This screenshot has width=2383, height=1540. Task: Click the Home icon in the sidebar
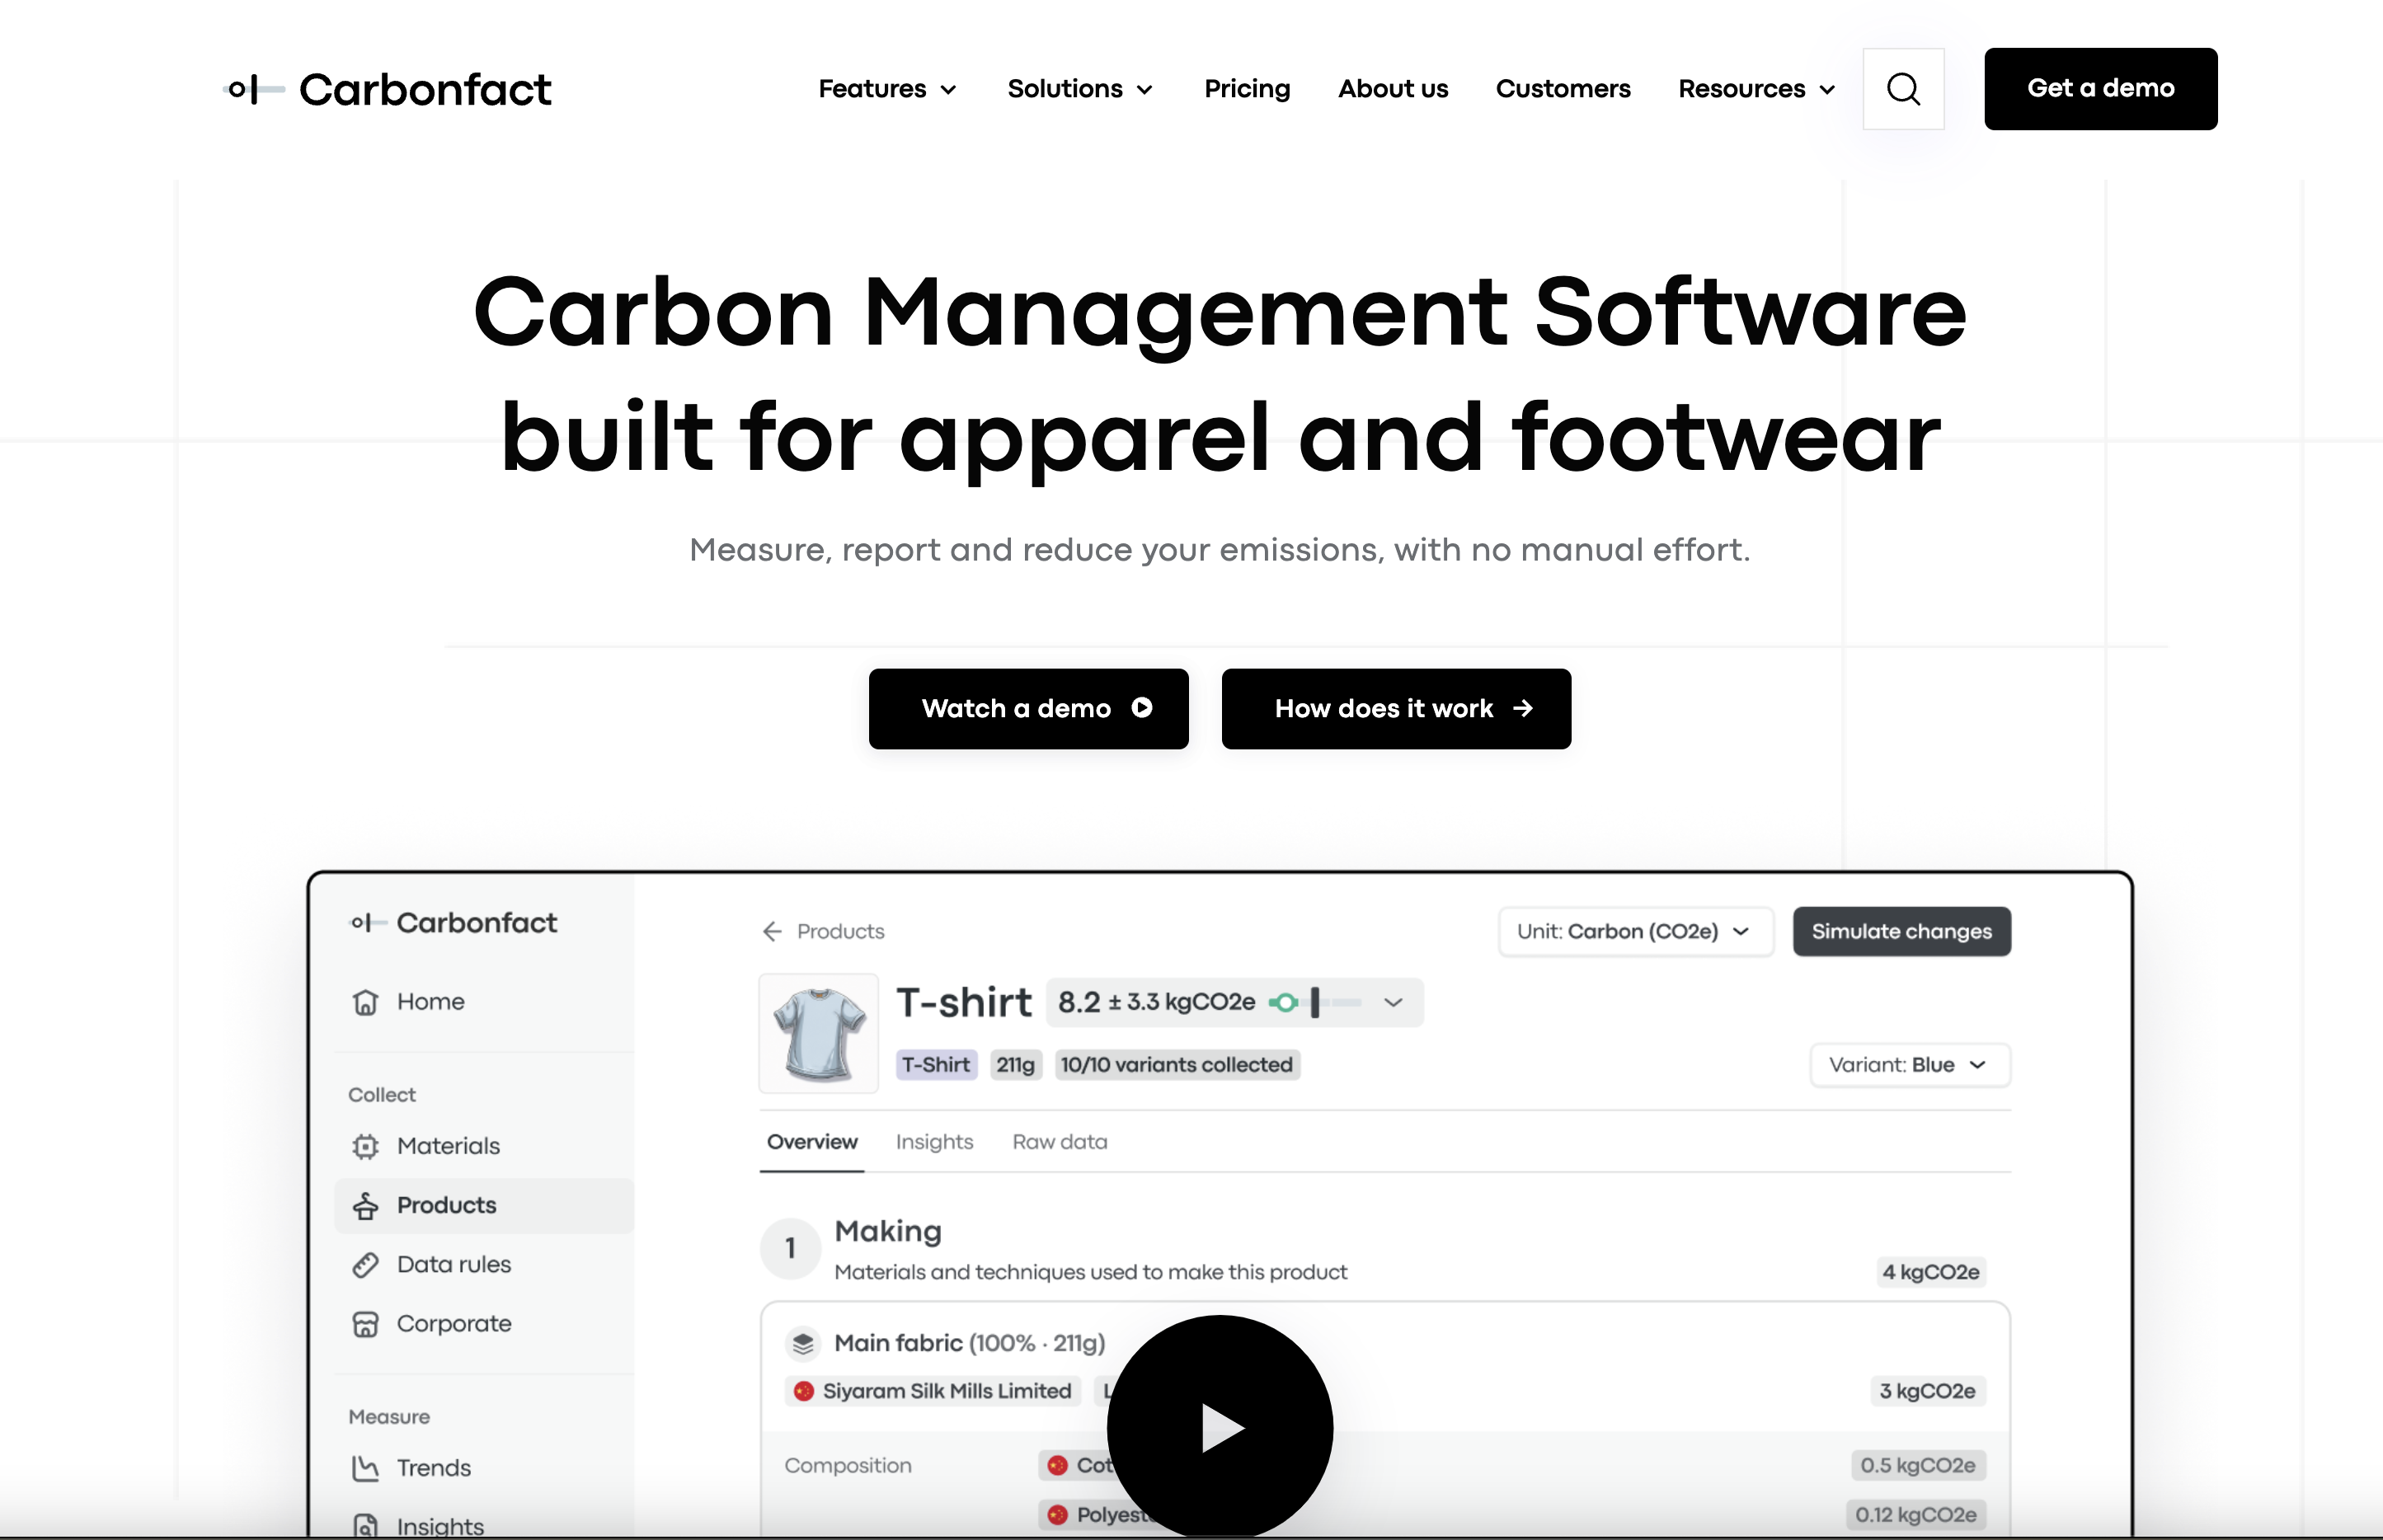365,1002
